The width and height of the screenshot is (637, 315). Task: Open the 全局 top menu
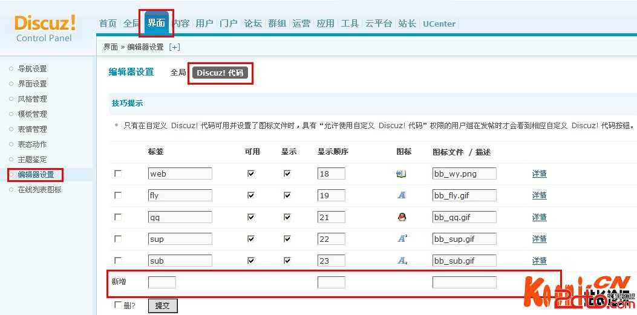pos(131,24)
